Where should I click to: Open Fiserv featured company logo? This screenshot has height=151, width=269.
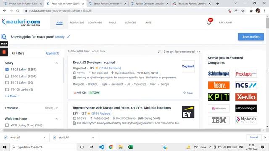[219, 85]
